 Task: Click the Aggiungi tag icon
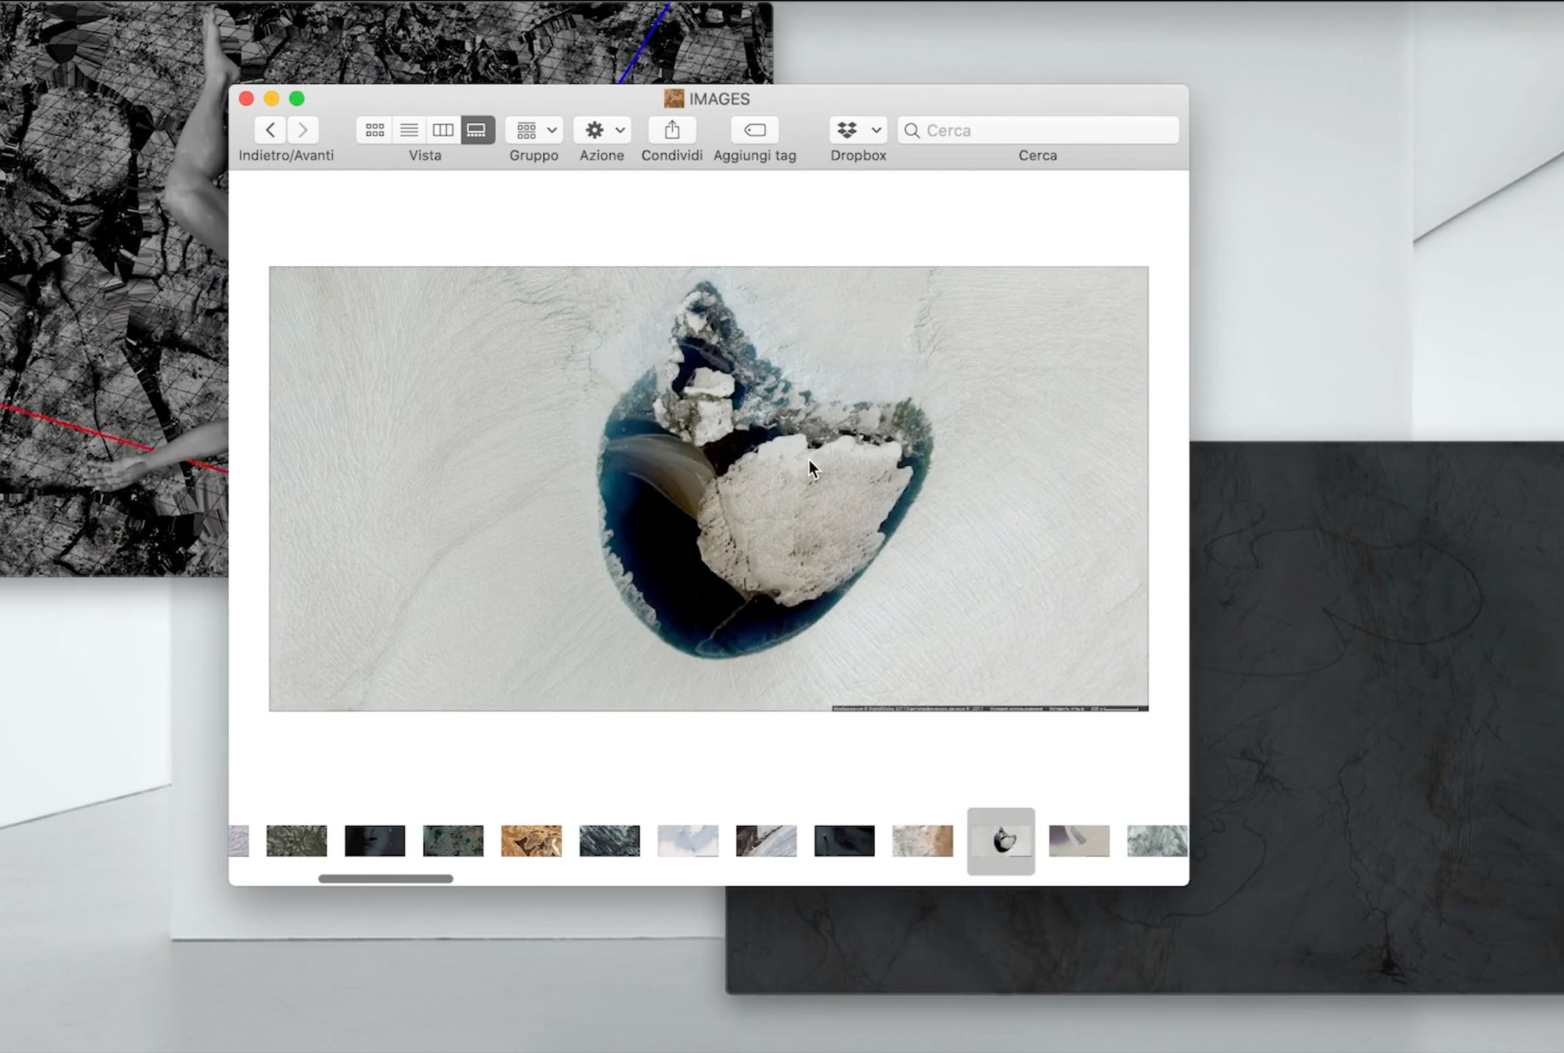(754, 130)
